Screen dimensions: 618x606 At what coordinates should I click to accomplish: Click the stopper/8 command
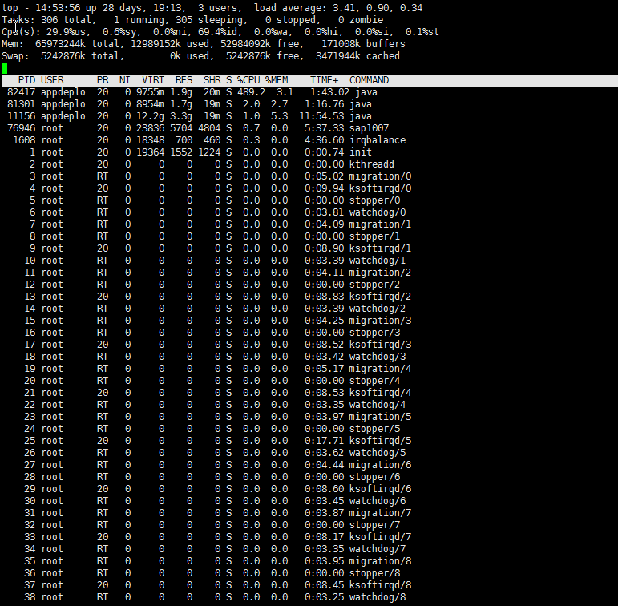(374, 573)
